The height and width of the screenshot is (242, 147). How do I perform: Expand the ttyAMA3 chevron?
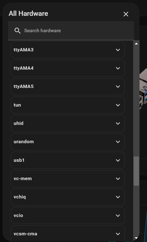click(118, 50)
